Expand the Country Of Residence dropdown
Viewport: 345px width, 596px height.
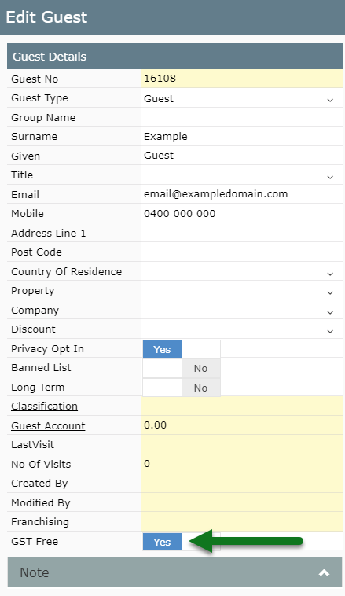coord(241,272)
